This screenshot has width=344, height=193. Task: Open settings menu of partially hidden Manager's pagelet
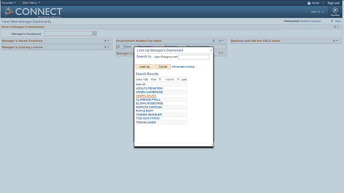click(x=221, y=53)
